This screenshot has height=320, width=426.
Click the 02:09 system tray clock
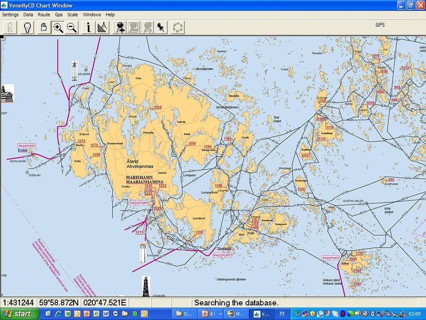414,314
